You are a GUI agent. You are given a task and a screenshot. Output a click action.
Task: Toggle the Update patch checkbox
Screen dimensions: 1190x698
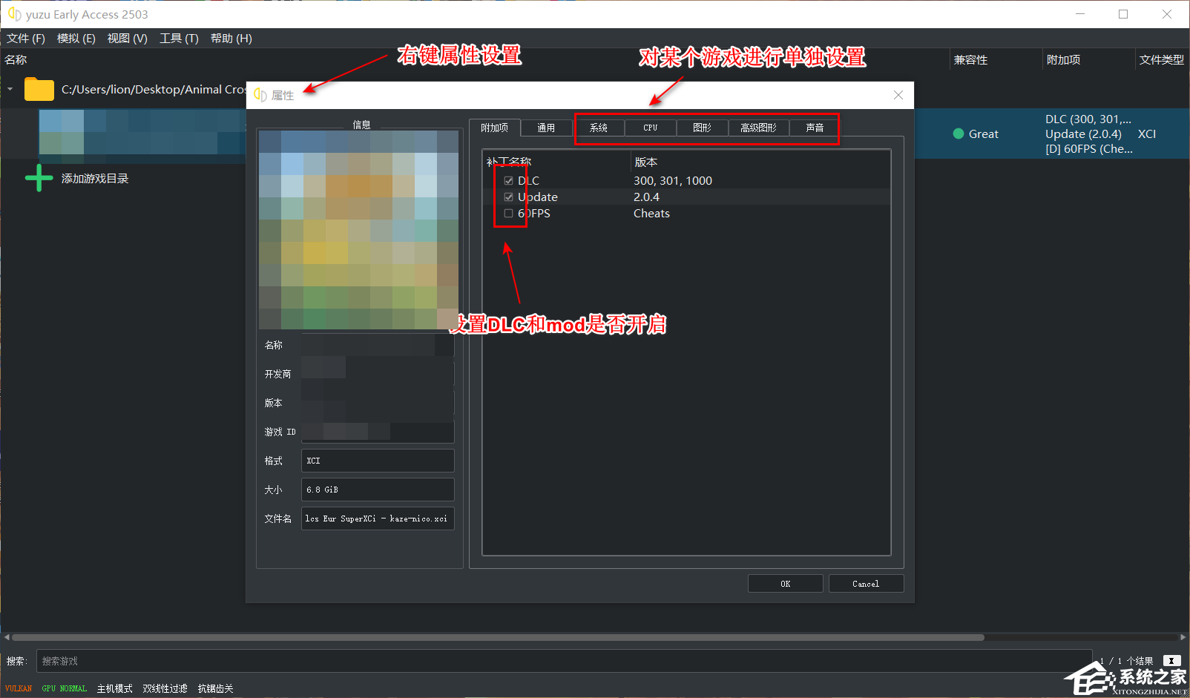[508, 197]
